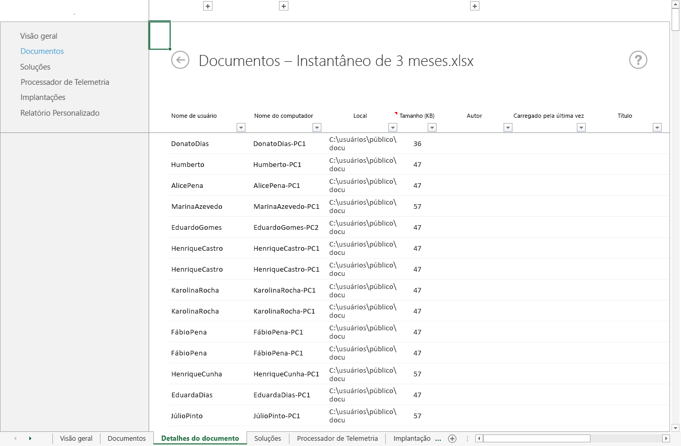Go to Visão geral in sidebar
Viewport: 681px width, 446px height.
tap(39, 36)
